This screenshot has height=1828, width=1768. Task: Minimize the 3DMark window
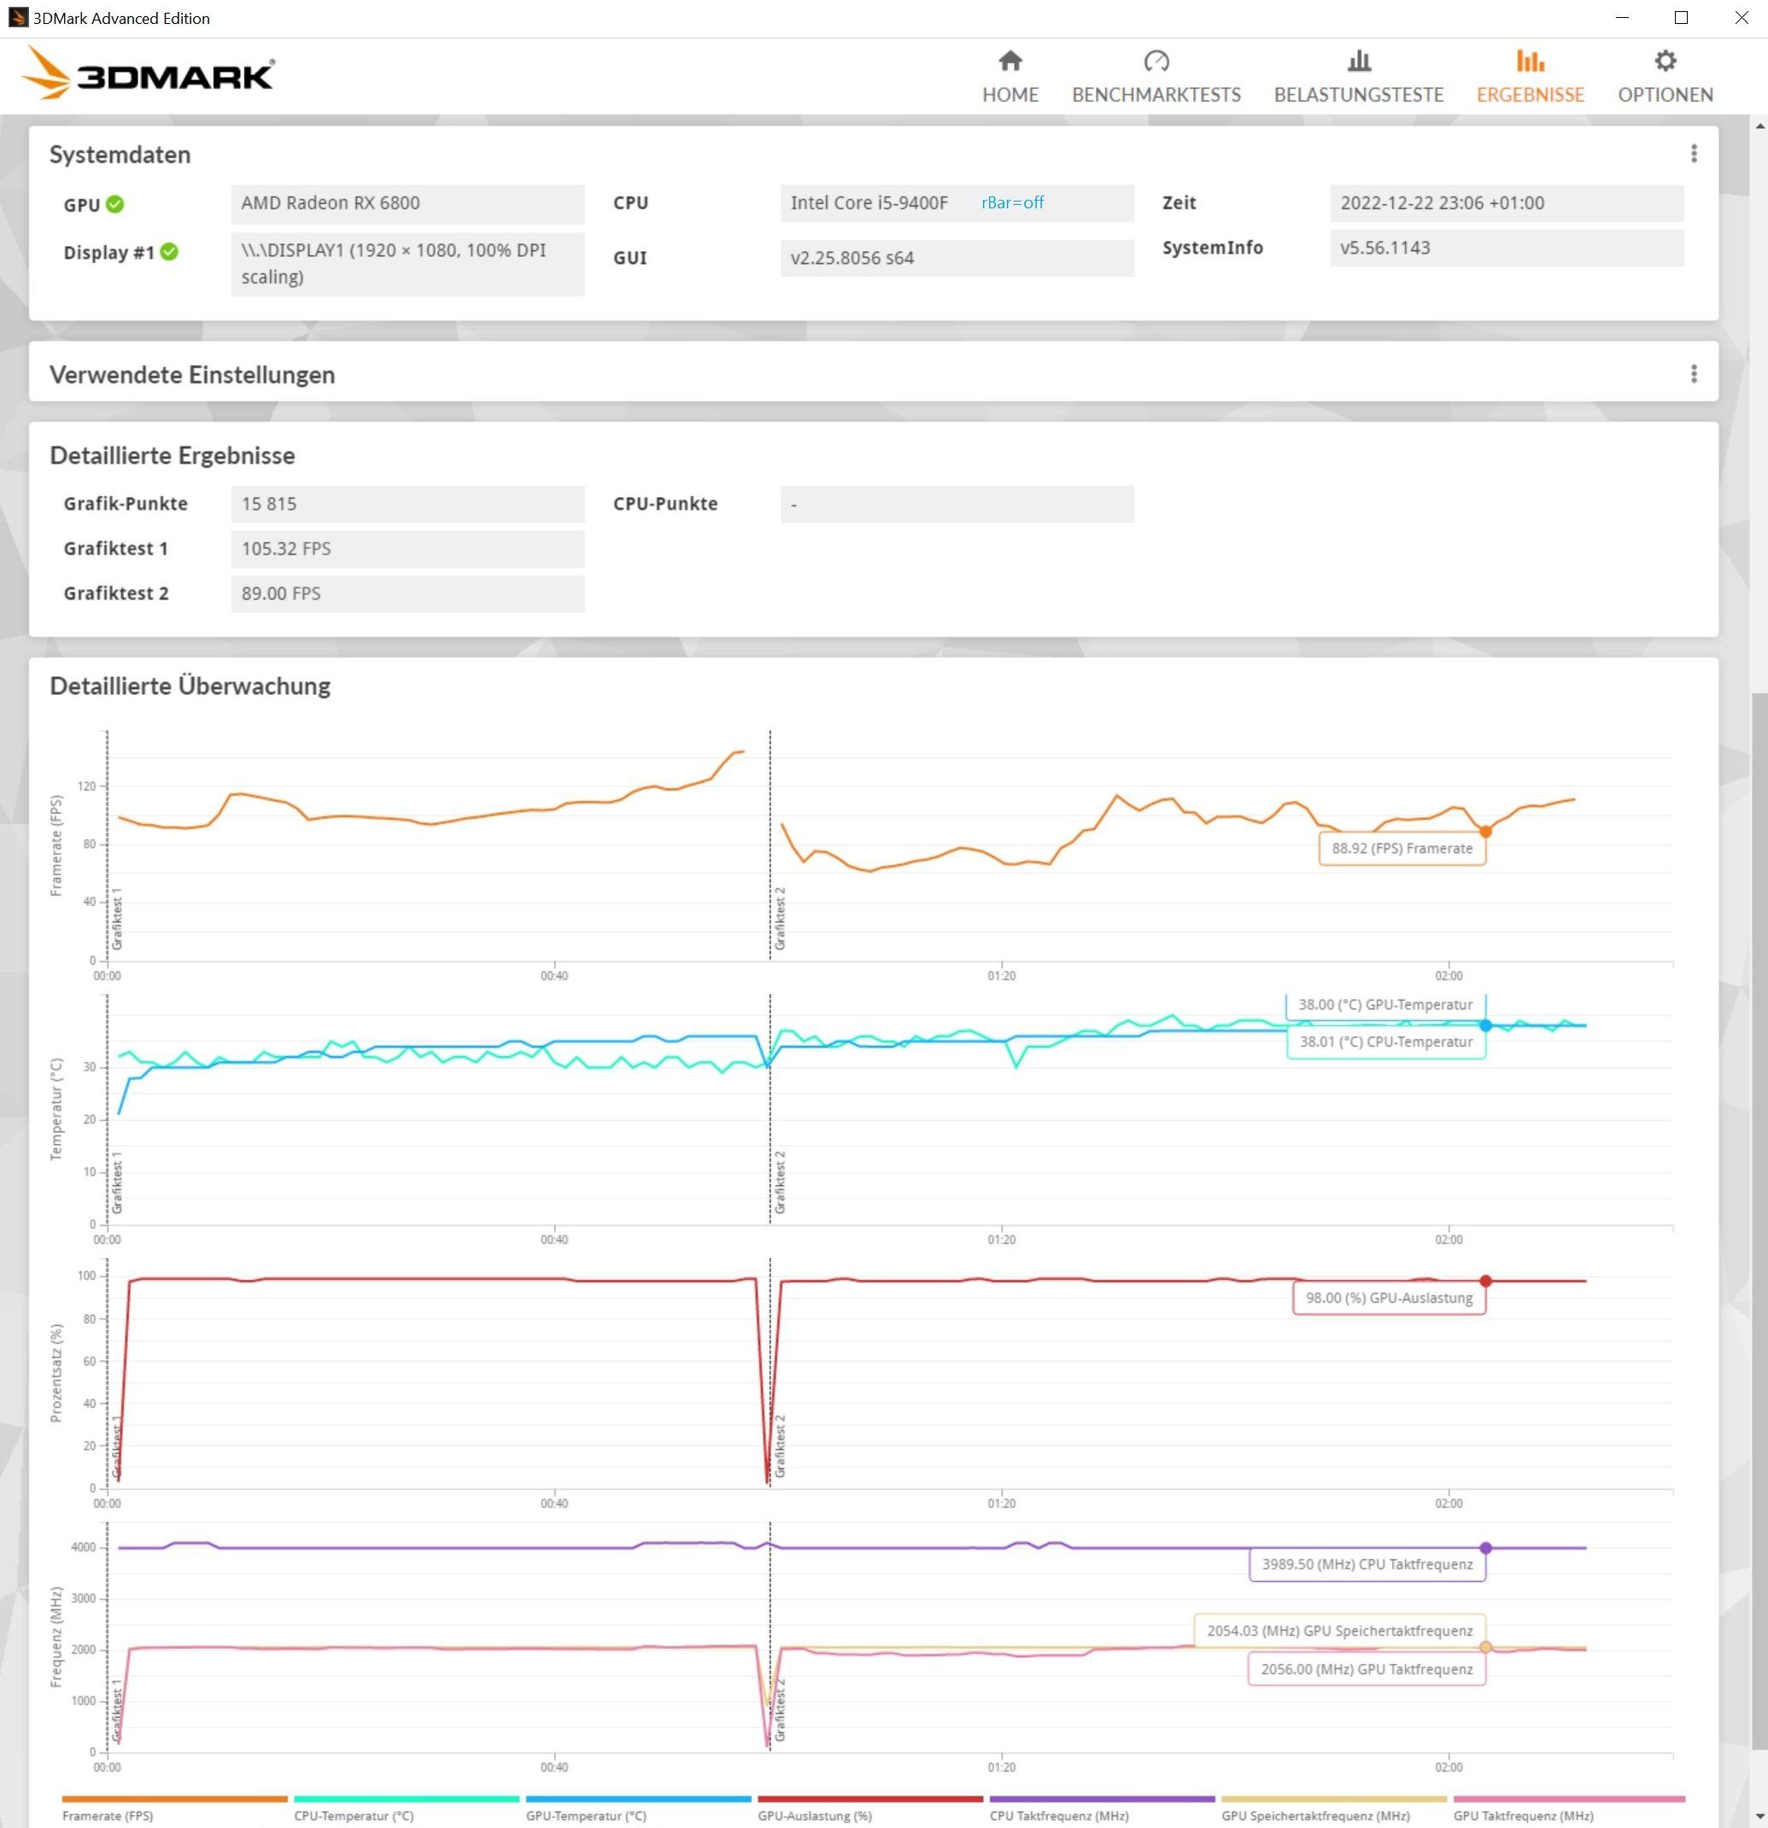point(1622,18)
